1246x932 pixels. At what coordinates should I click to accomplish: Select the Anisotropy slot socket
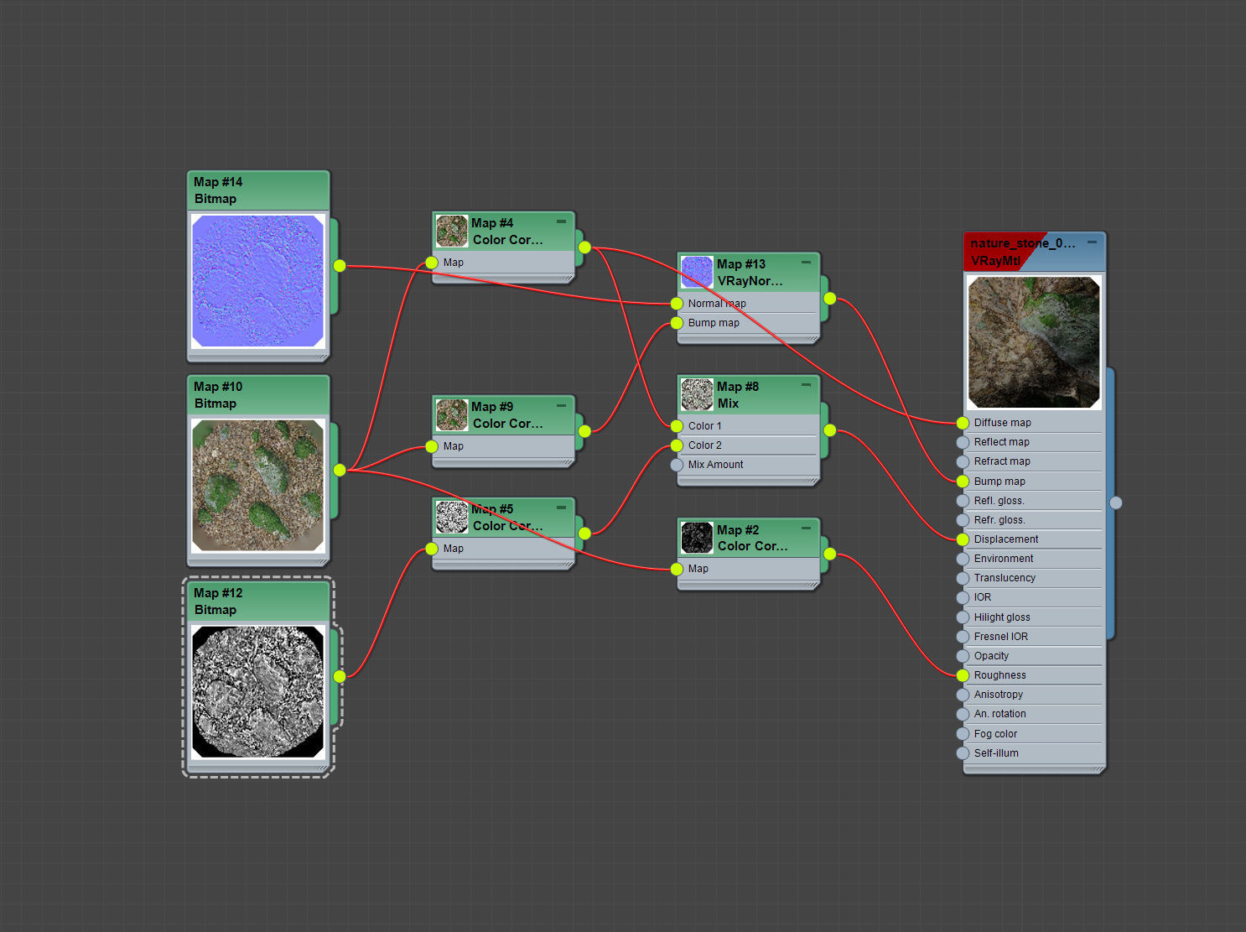point(963,695)
